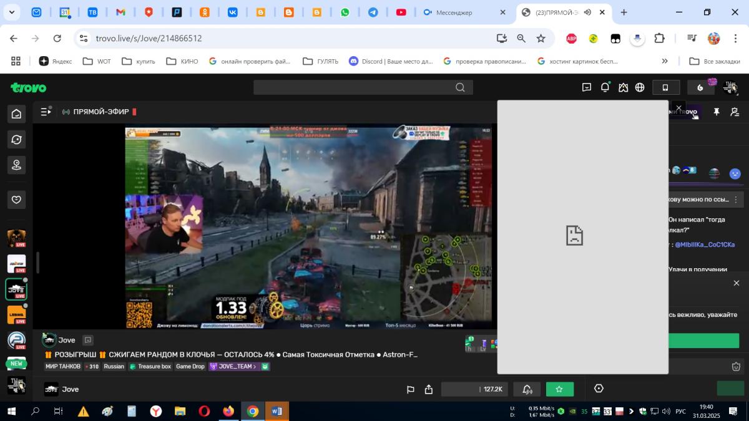
Task: Select the МИР ТАНКОВ category tag
Action: 63,367
